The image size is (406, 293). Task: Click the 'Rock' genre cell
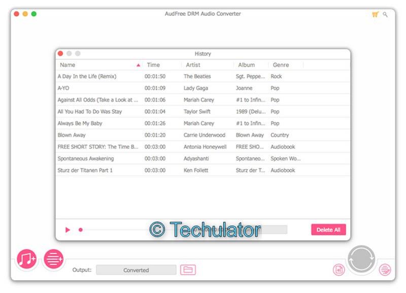(x=276, y=76)
